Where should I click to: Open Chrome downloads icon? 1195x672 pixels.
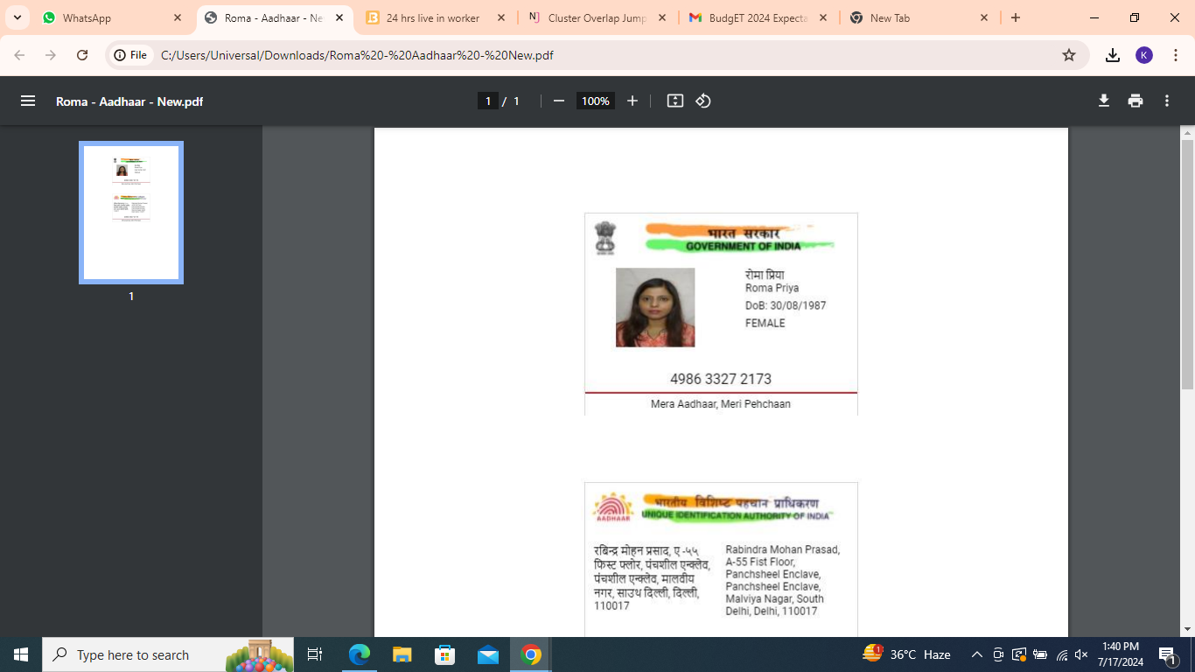pos(1113,55)
